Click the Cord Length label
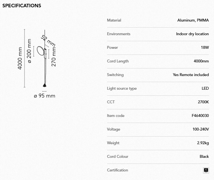The image size is (214, 180). 118,61
